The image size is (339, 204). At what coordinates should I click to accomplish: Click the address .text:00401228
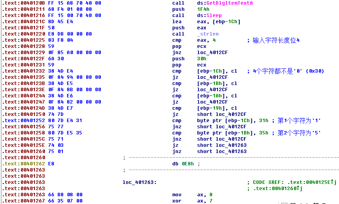point(23,46)
